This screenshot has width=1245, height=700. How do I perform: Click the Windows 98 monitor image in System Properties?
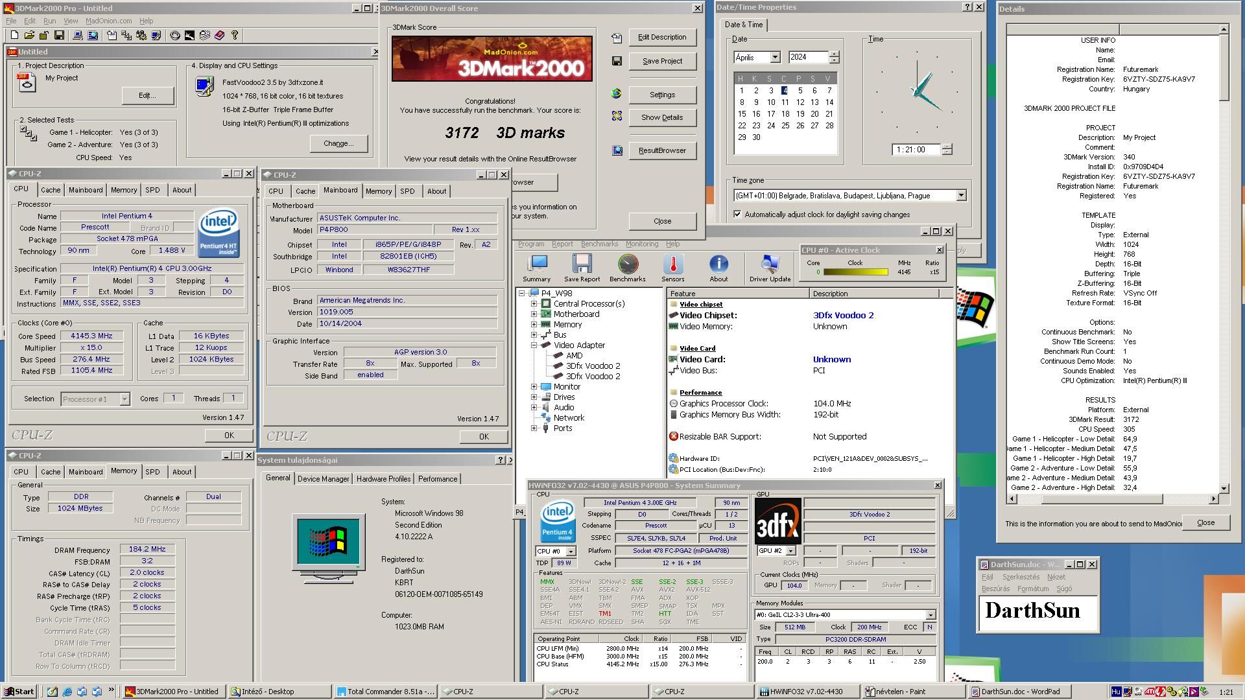point(329,548)
